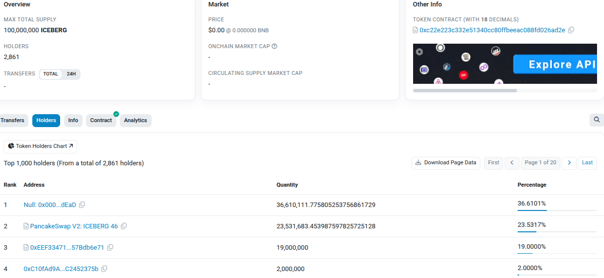The image size is (604, 278).
Task: Click the verified checkmark on Contract tab
Action: coord(116,114)
